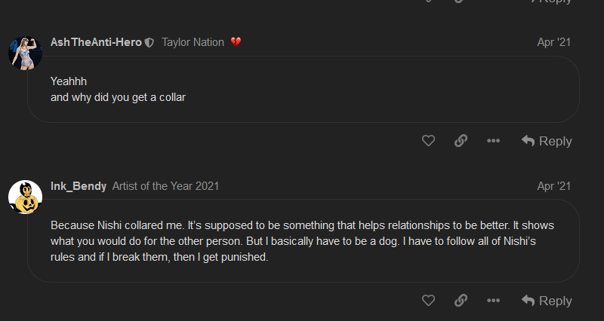Open the Apr '21 date on Ink_Bendy's post
The width and height of the screenshot is (604, 321).
553,186
